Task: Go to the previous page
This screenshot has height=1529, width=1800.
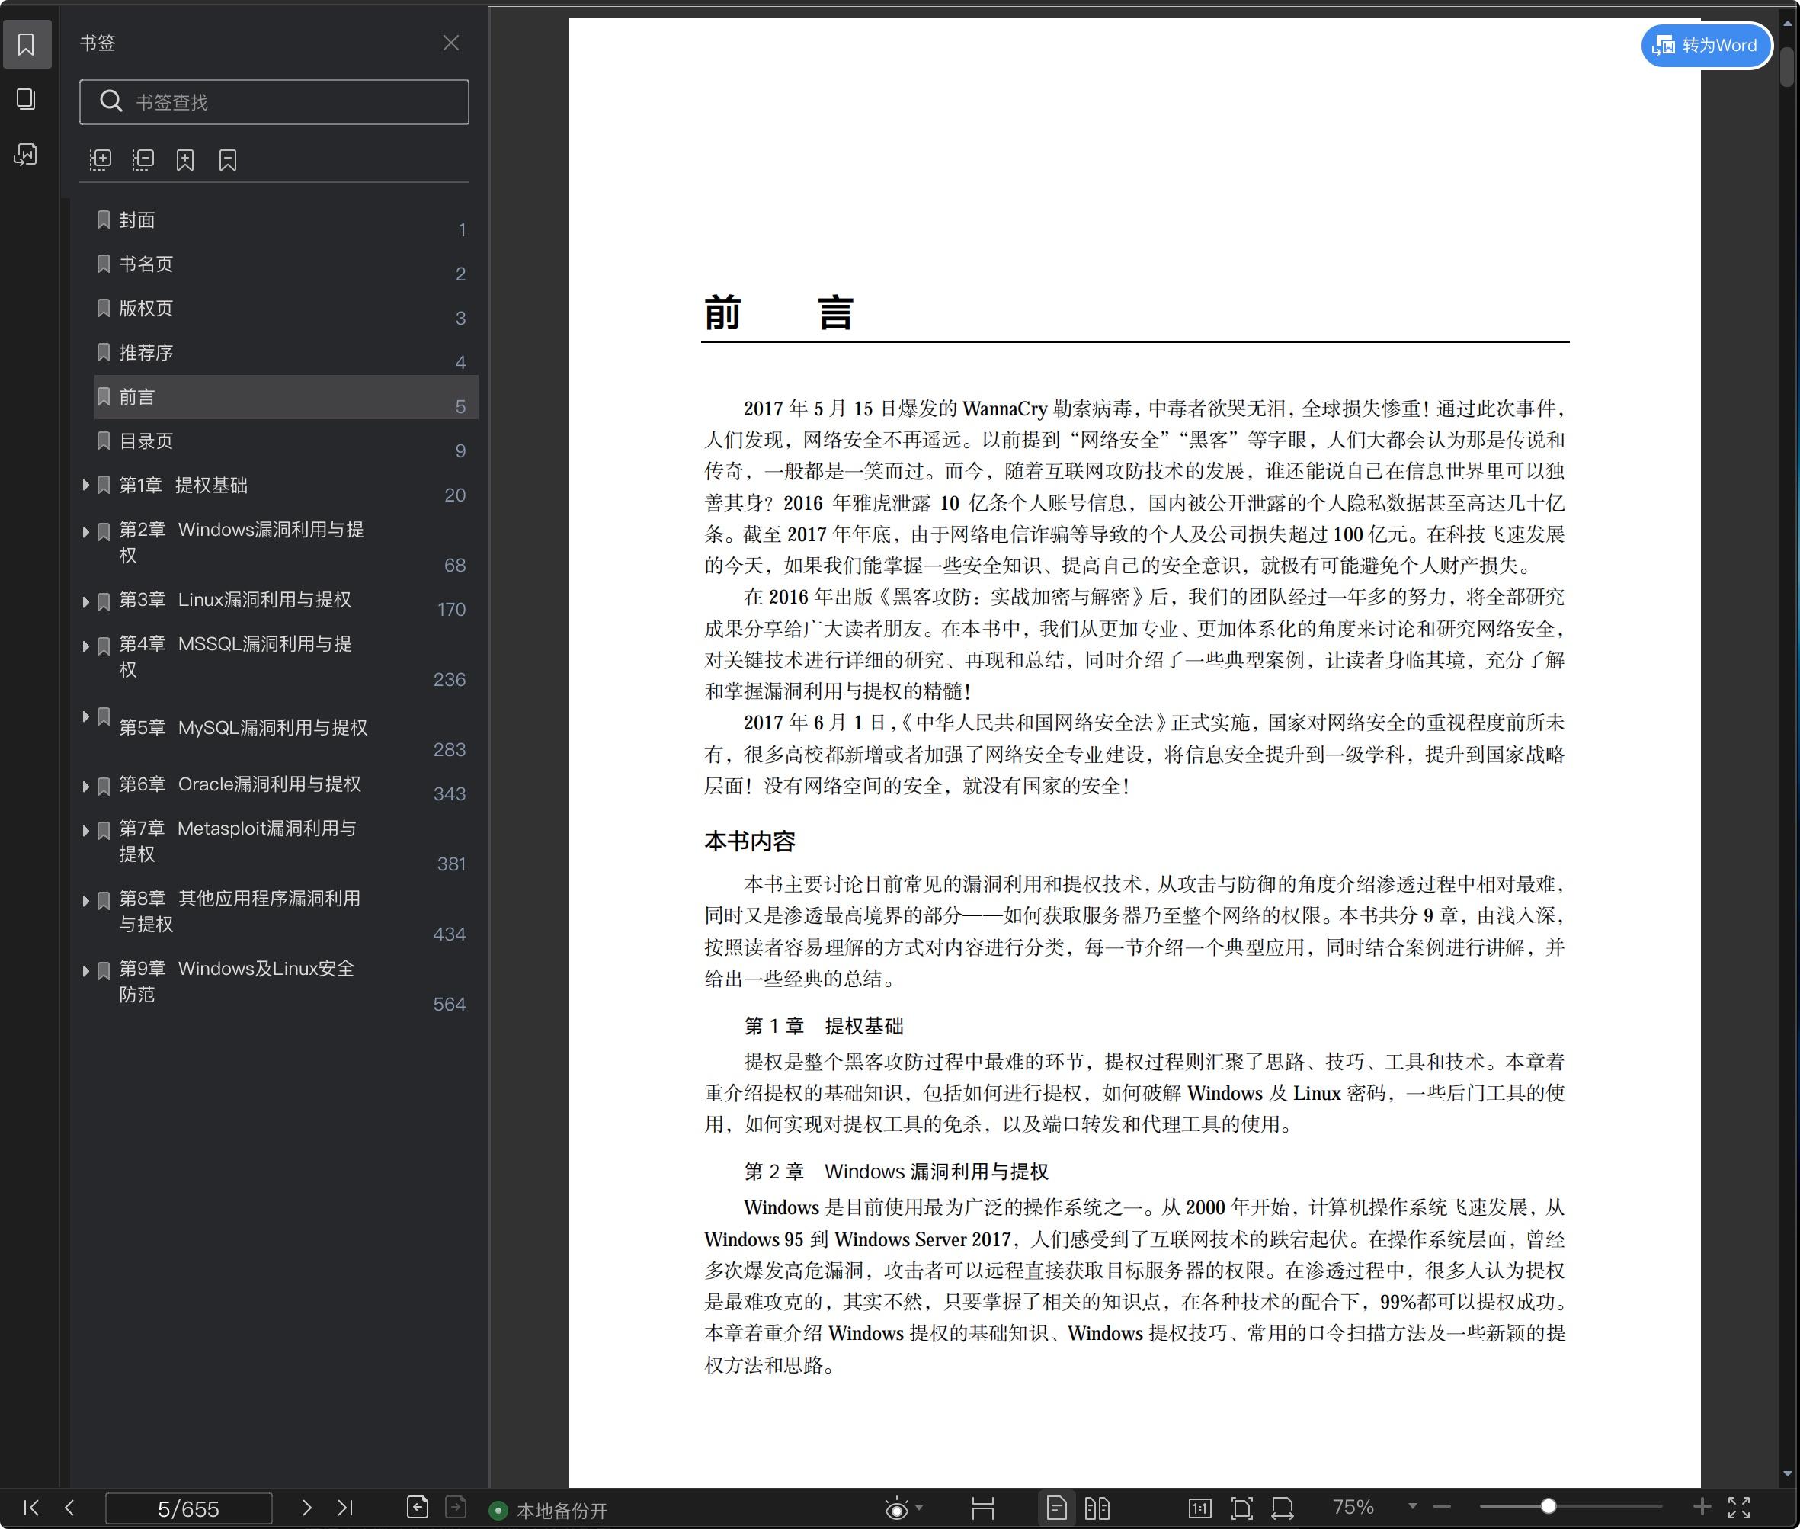Action: coord(70,1508)
